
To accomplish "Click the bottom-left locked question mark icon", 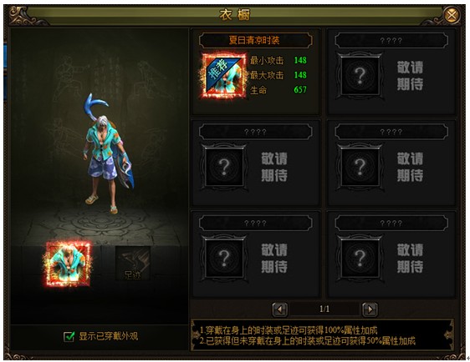I will point(224,258).
